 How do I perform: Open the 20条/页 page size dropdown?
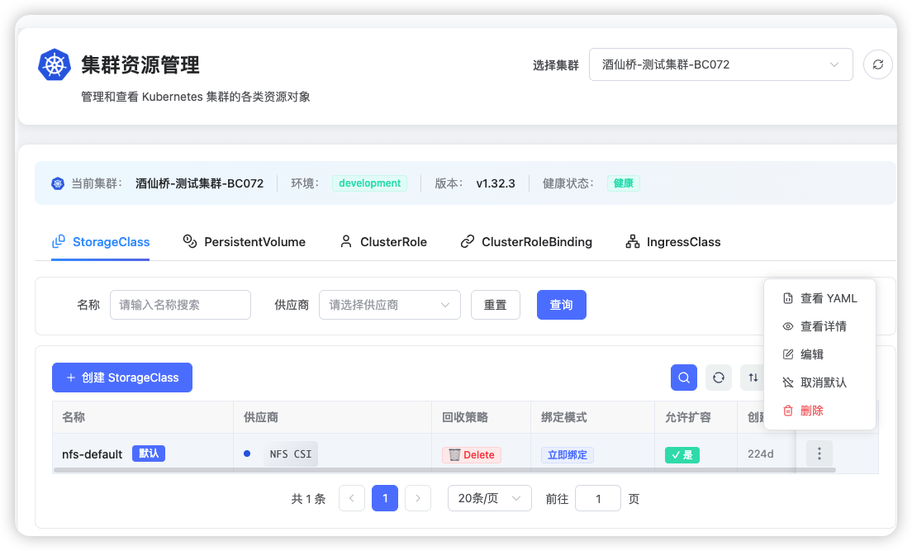489,498
